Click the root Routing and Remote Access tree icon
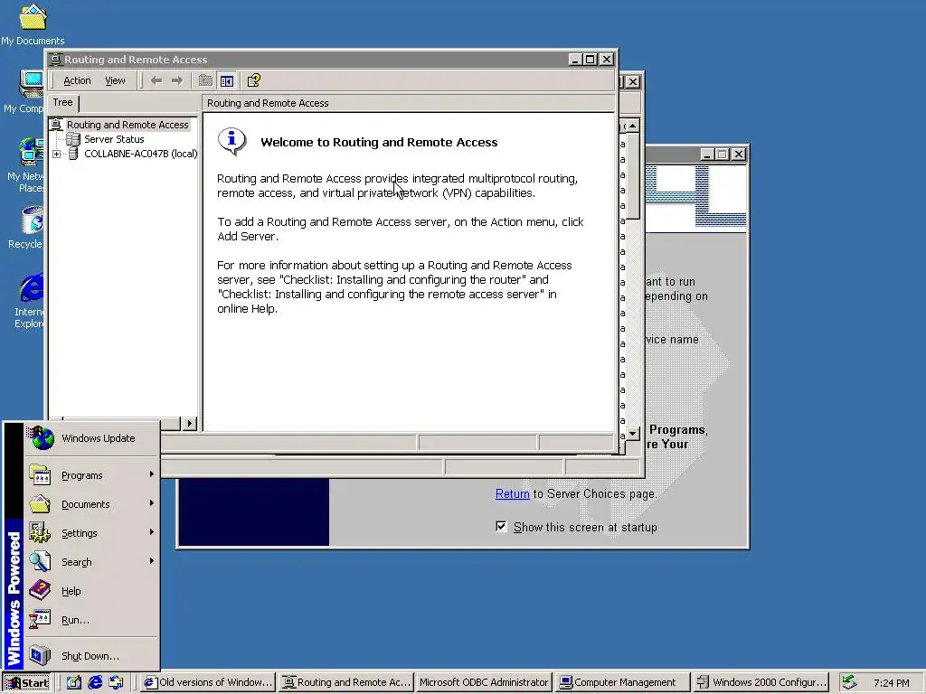The height and width of the screenshot is (694, 926). (56, 125)
